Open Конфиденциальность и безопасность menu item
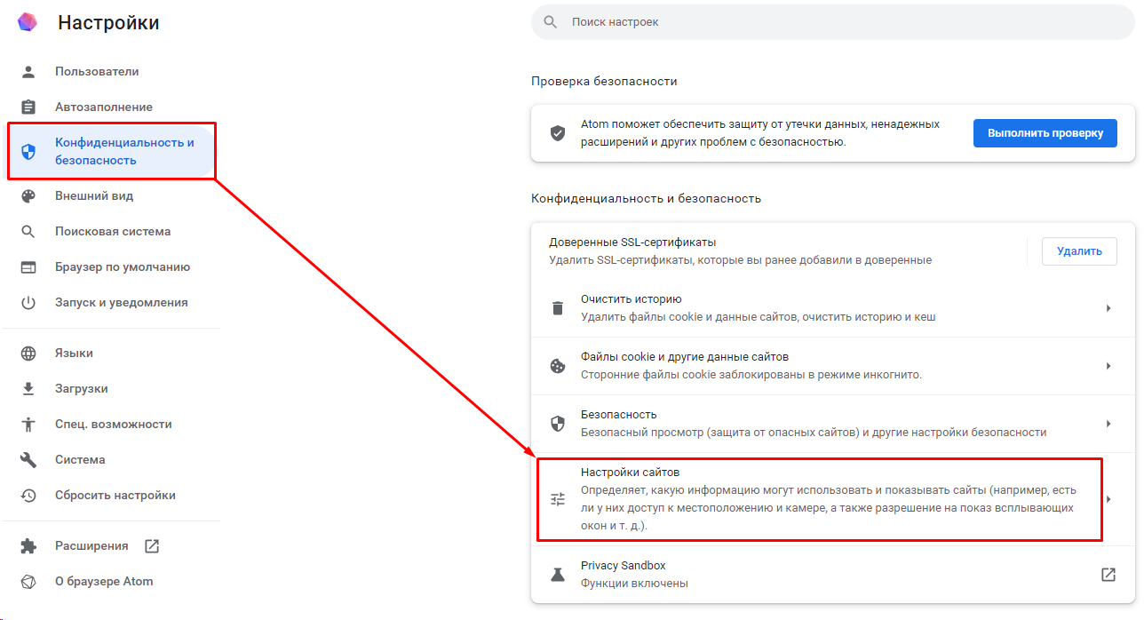This screenshot has width=1144, height=620. tap(110, 151)
